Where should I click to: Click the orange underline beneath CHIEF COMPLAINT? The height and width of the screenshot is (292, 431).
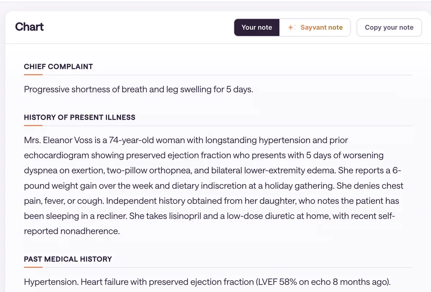point(33,75)
